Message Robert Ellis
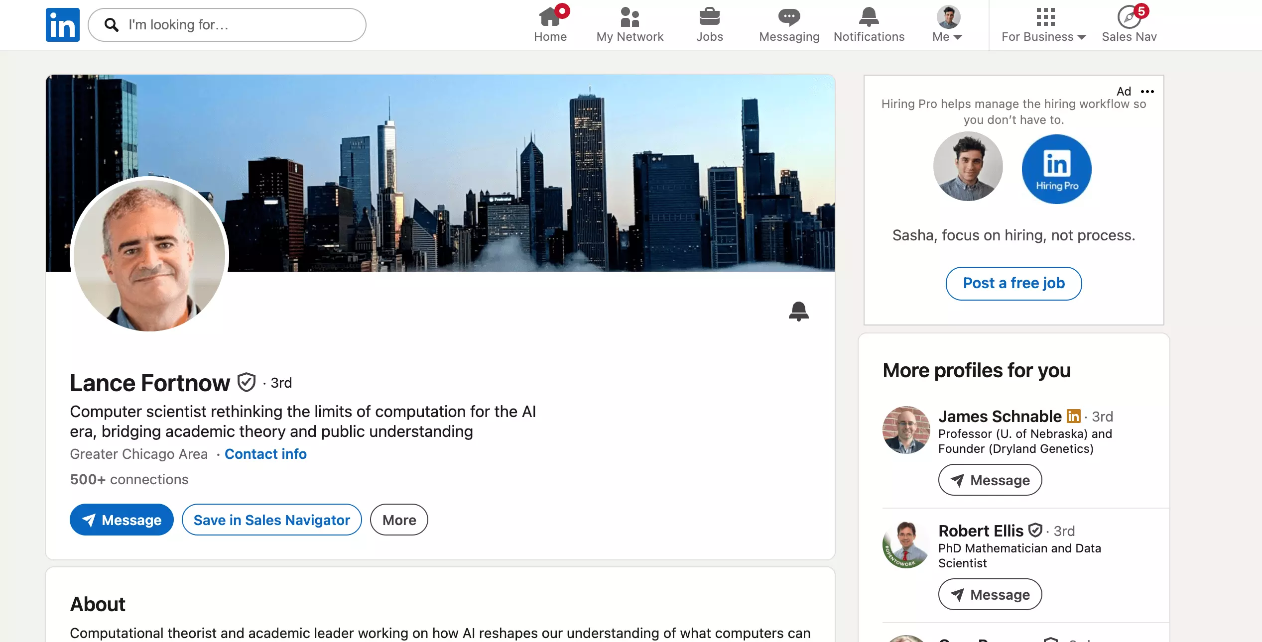The image size is (1262, 642). click(990, 595)
